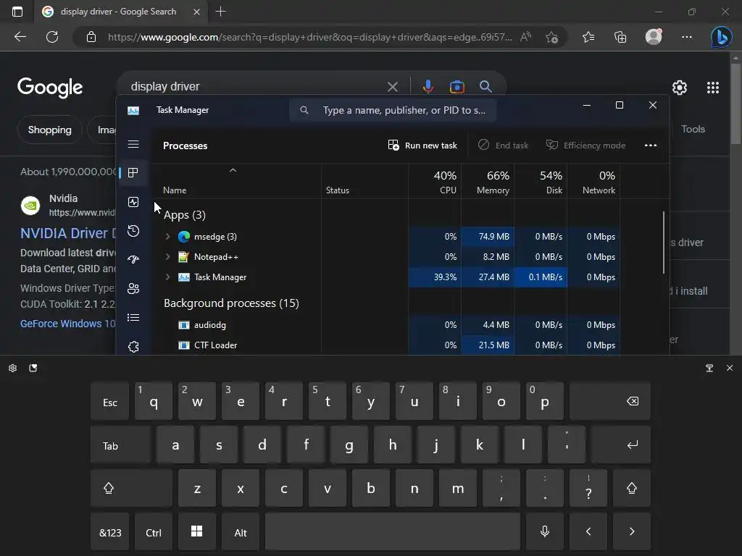Click End task button
This screenshot has height=556, width=742.
(503, 145)
